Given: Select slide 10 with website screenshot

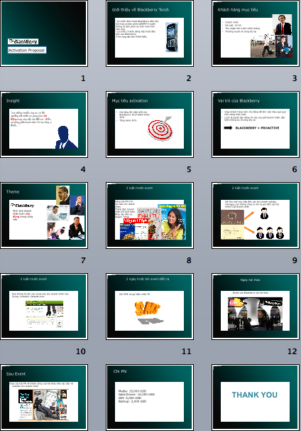Looking at the screenshot, I should 44,307.
